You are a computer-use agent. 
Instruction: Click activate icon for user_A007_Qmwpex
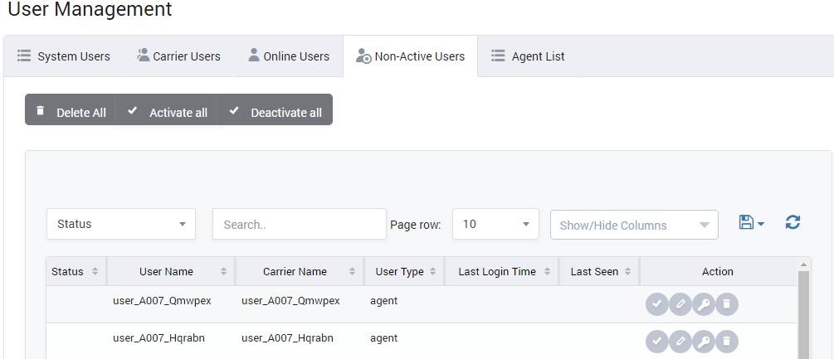pyautogui.click(x=657, y=304)
